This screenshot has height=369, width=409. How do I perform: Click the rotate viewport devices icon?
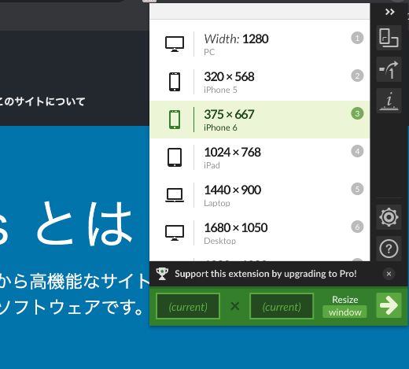389,38
